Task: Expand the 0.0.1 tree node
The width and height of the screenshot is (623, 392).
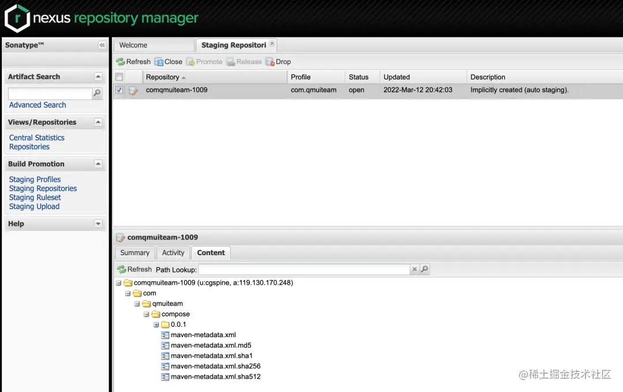Action: [156, 325]
